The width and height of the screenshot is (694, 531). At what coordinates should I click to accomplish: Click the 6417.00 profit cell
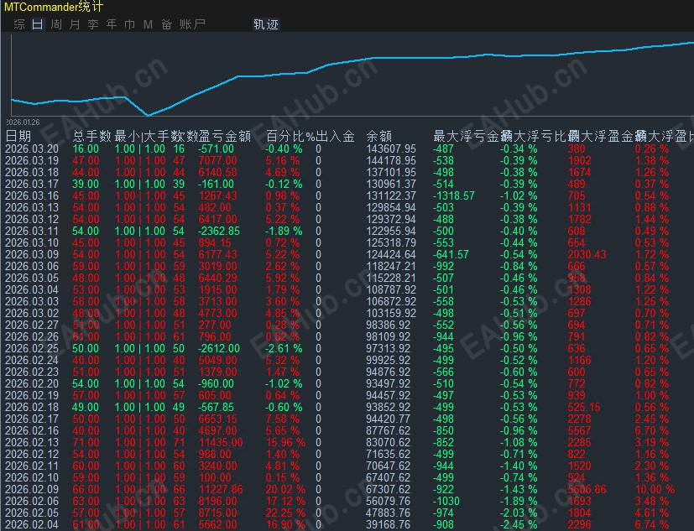tap(217, 219)
